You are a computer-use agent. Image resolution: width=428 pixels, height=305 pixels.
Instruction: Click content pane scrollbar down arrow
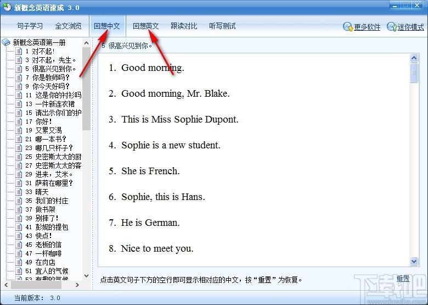(414, 261)
